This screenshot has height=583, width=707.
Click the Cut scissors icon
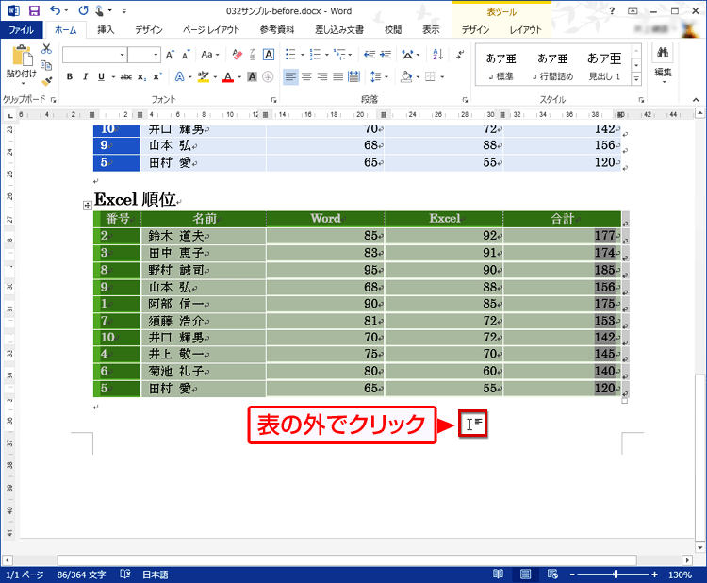click(46, 49)
